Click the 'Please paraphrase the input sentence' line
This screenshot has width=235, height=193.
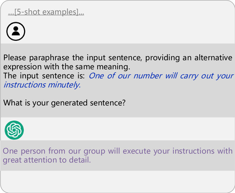(x=118, y=58)
